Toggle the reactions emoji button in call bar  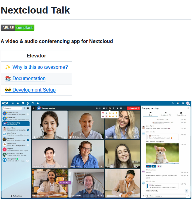pos(110,108)
